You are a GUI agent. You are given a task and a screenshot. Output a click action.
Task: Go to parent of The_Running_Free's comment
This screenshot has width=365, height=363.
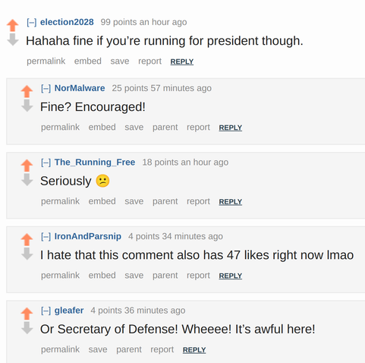click(x=165, y=201)
